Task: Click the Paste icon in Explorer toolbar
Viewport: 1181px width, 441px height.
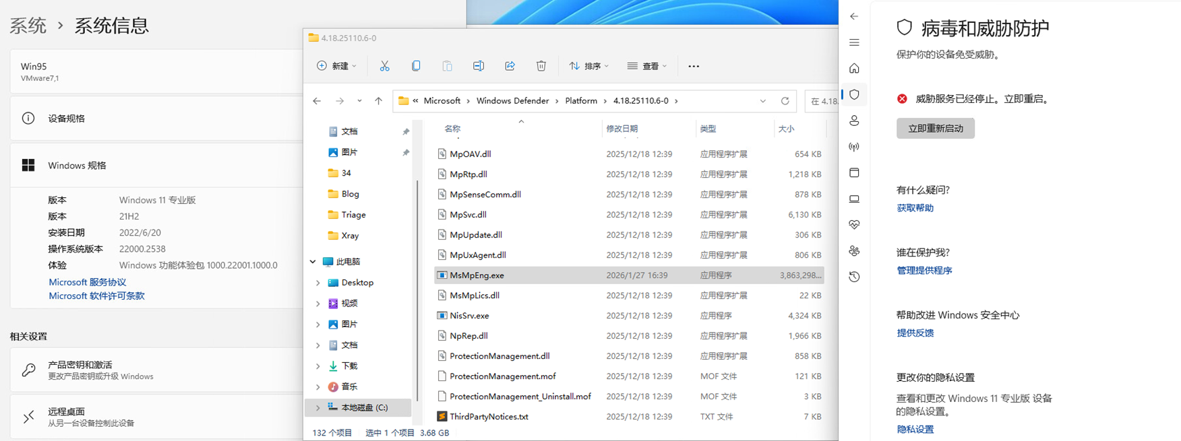Action: 447,66
